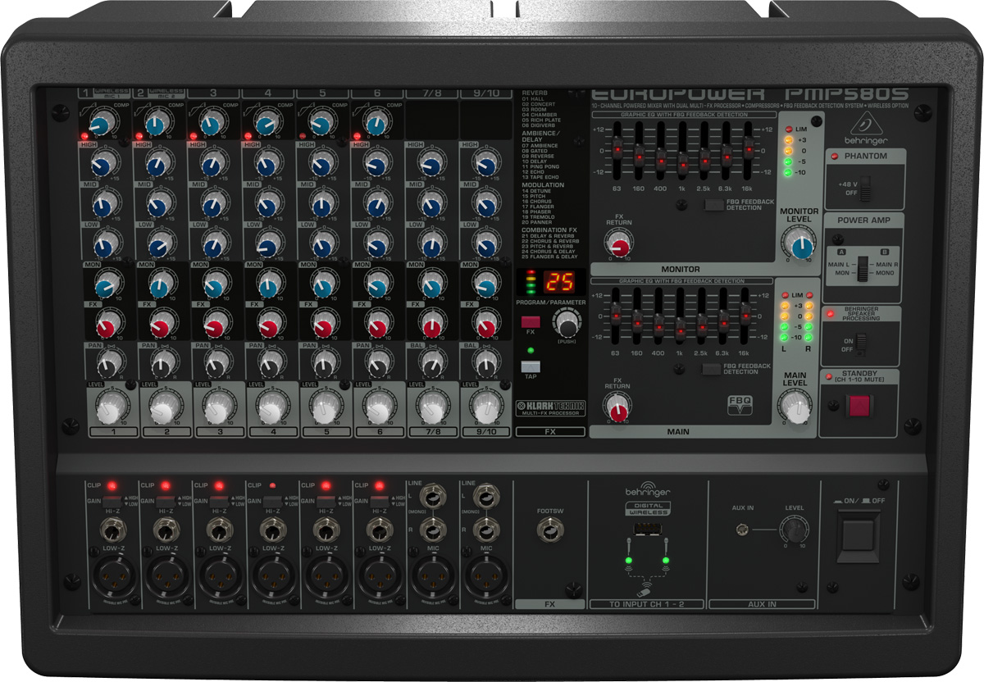Click the channel 1 CLIP LED
This screenshot has width=984, height=682.
click(x=112, y=485)
